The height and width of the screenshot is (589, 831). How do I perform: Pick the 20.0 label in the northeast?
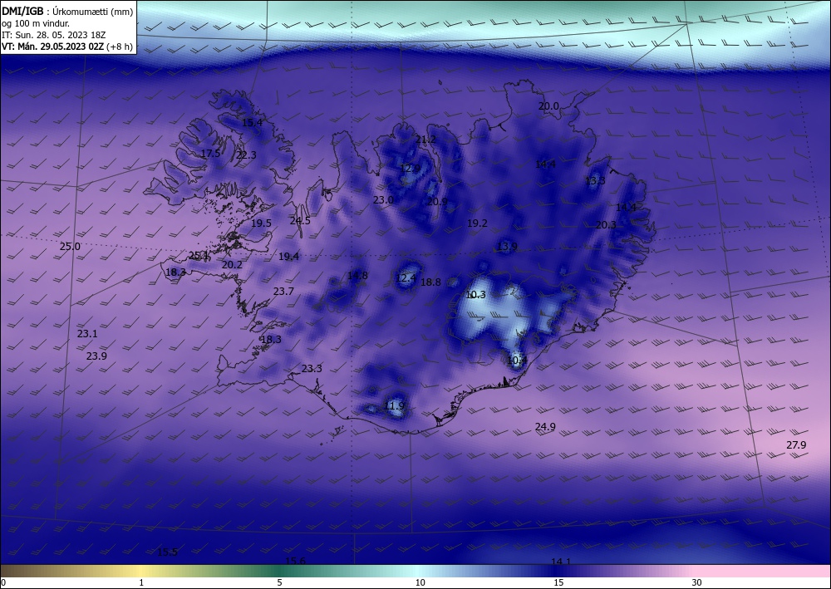(548, 106)
